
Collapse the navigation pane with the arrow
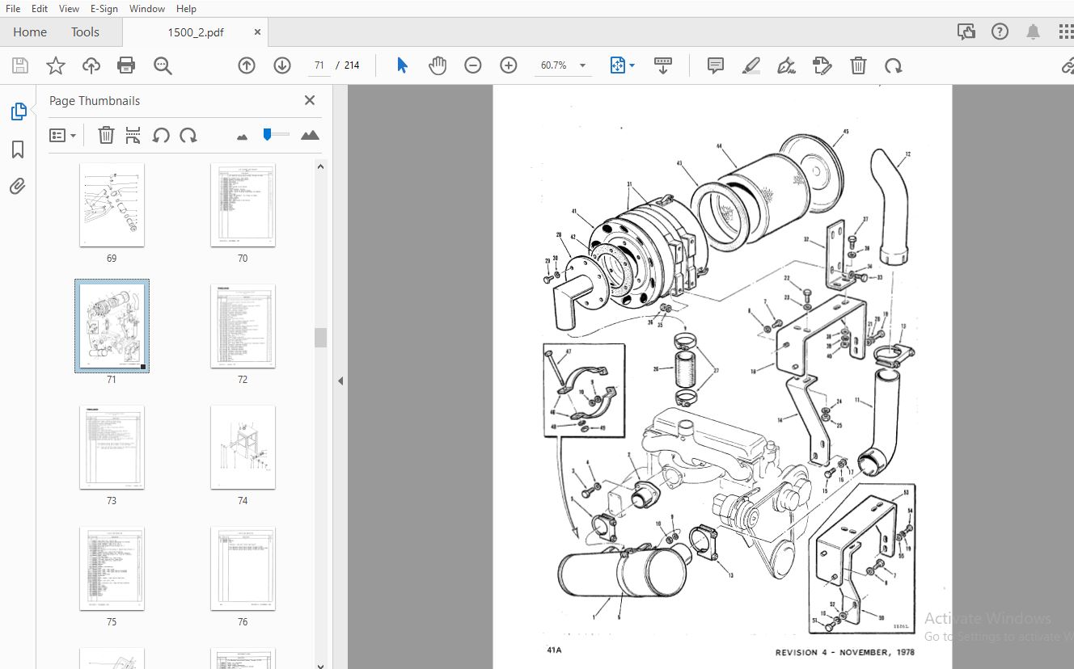coord(340,381)
